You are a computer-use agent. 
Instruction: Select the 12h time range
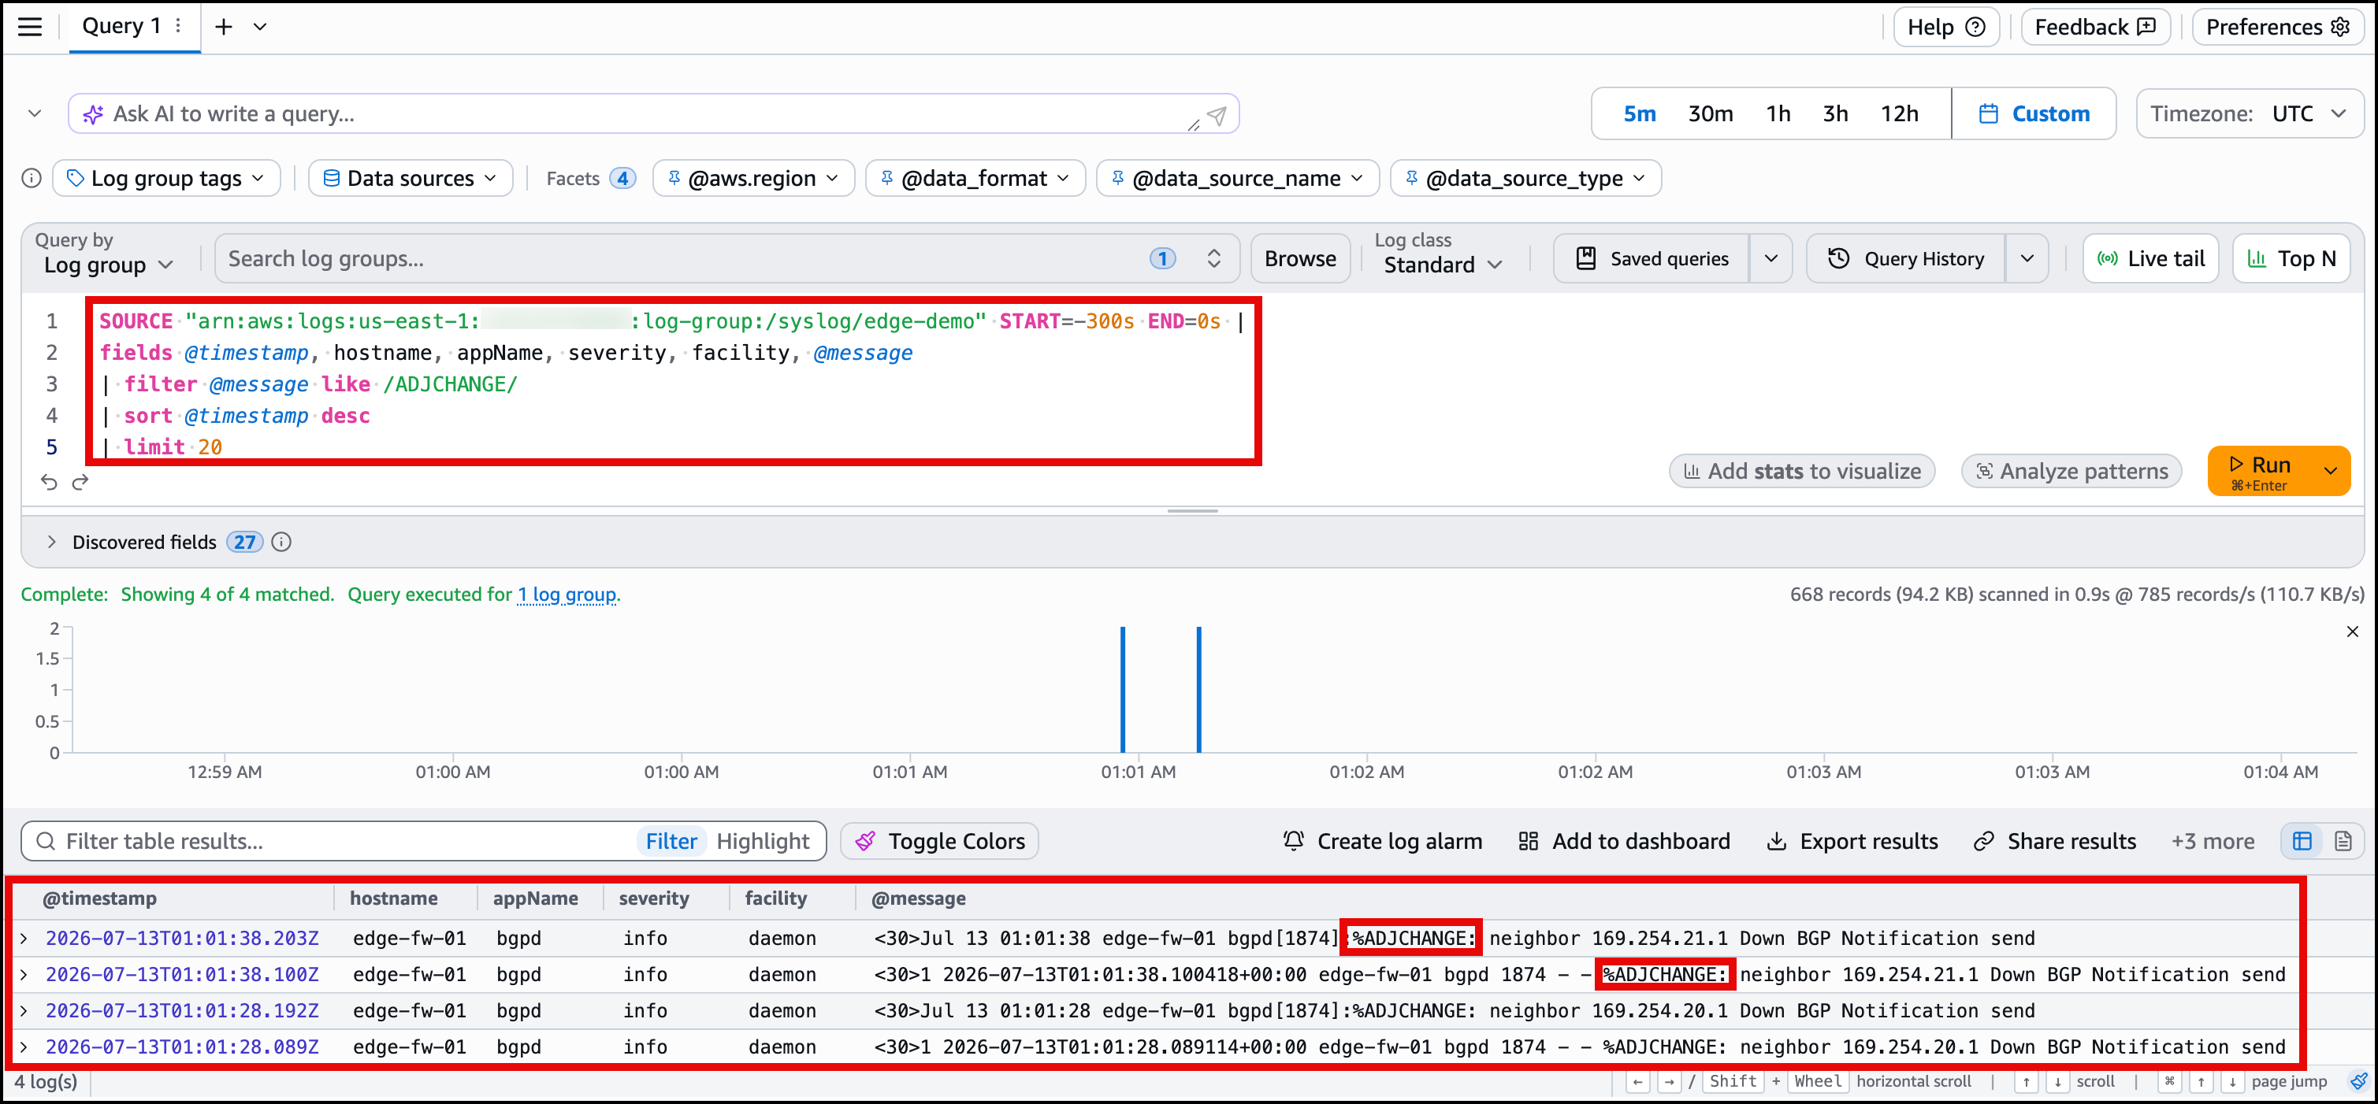coord(1900,113)
